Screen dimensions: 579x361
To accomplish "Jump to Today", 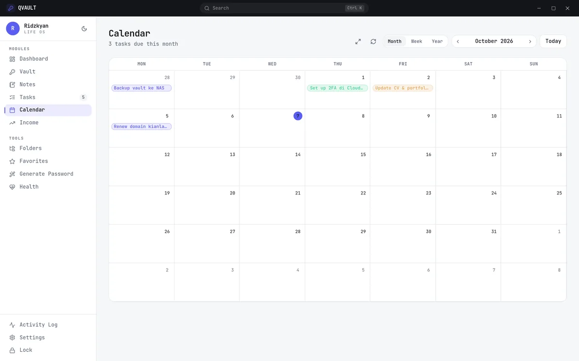I will [x=553, y=41].
